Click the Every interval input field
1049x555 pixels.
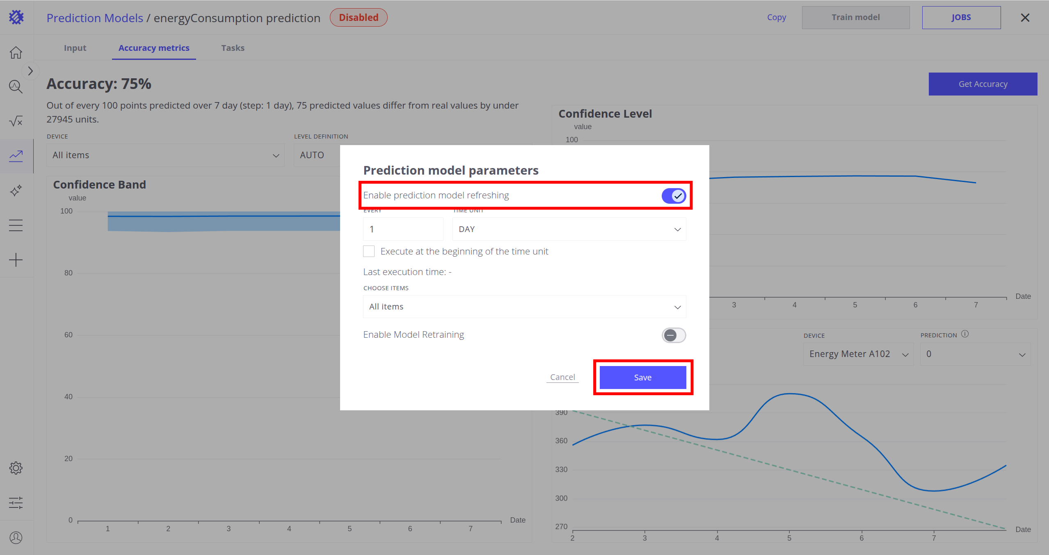tap(403, 229)
